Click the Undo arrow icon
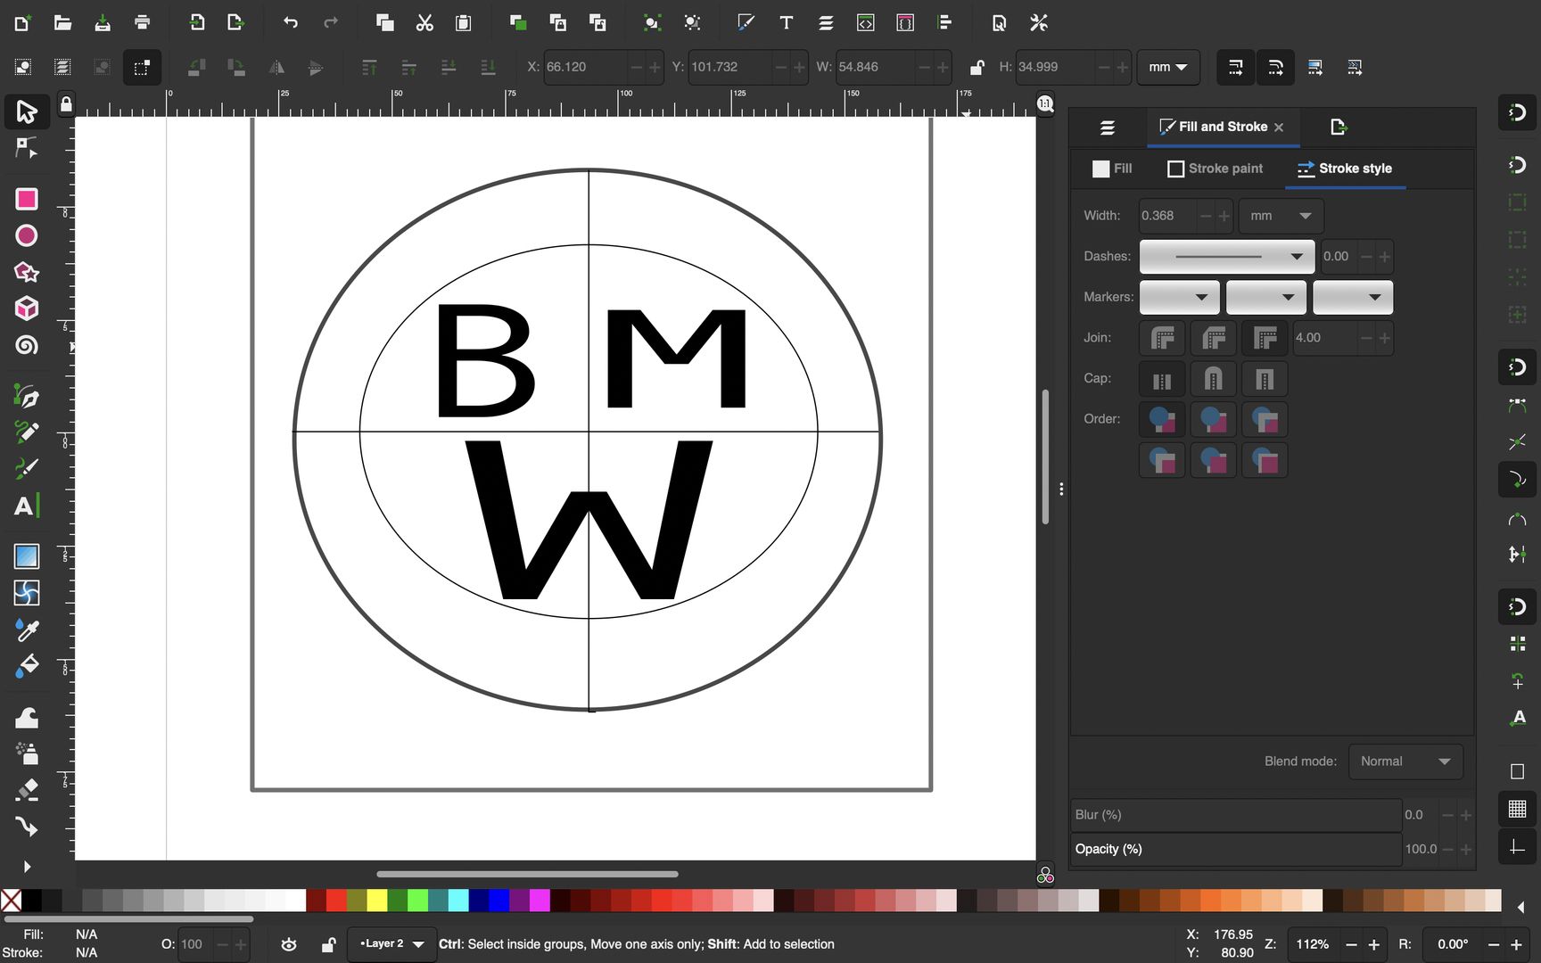This screenshot has width=1541, height=963. (x=291, y=22)
